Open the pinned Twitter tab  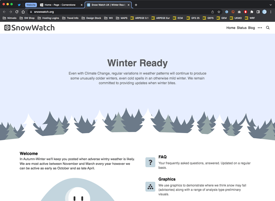[x=19, y=5]
